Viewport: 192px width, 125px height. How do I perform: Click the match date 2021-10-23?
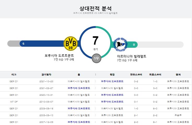click(x=46, y=81)
